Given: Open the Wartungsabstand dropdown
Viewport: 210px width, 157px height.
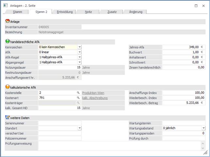Looking at the screenshot, I should pyautogui.click(x=203, y=128).
